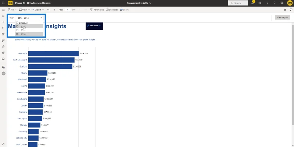Click the Gosford city label
294x147 pixels.
pos(23,67)
